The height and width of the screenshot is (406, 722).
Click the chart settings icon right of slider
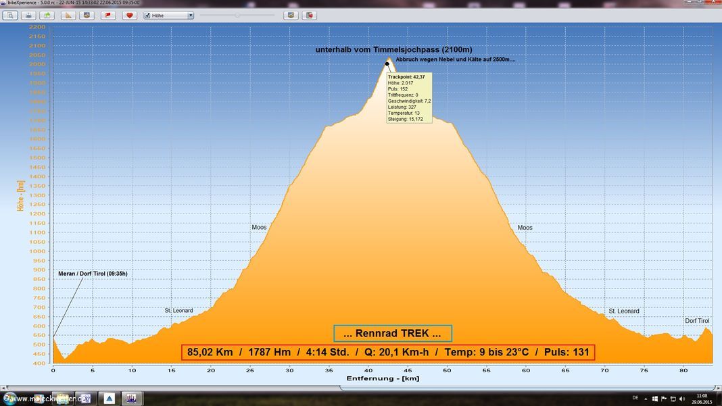click(x=291, y=15)
